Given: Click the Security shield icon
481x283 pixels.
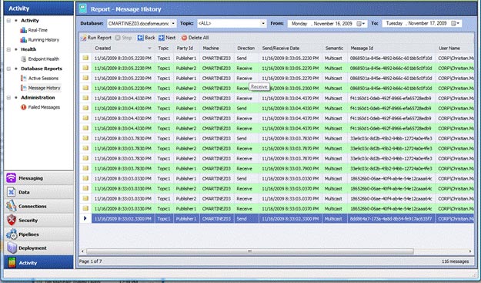Looking at the screenshot, I should click(12, 221).
